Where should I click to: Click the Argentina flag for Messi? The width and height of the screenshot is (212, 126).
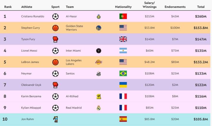(123, 51)
